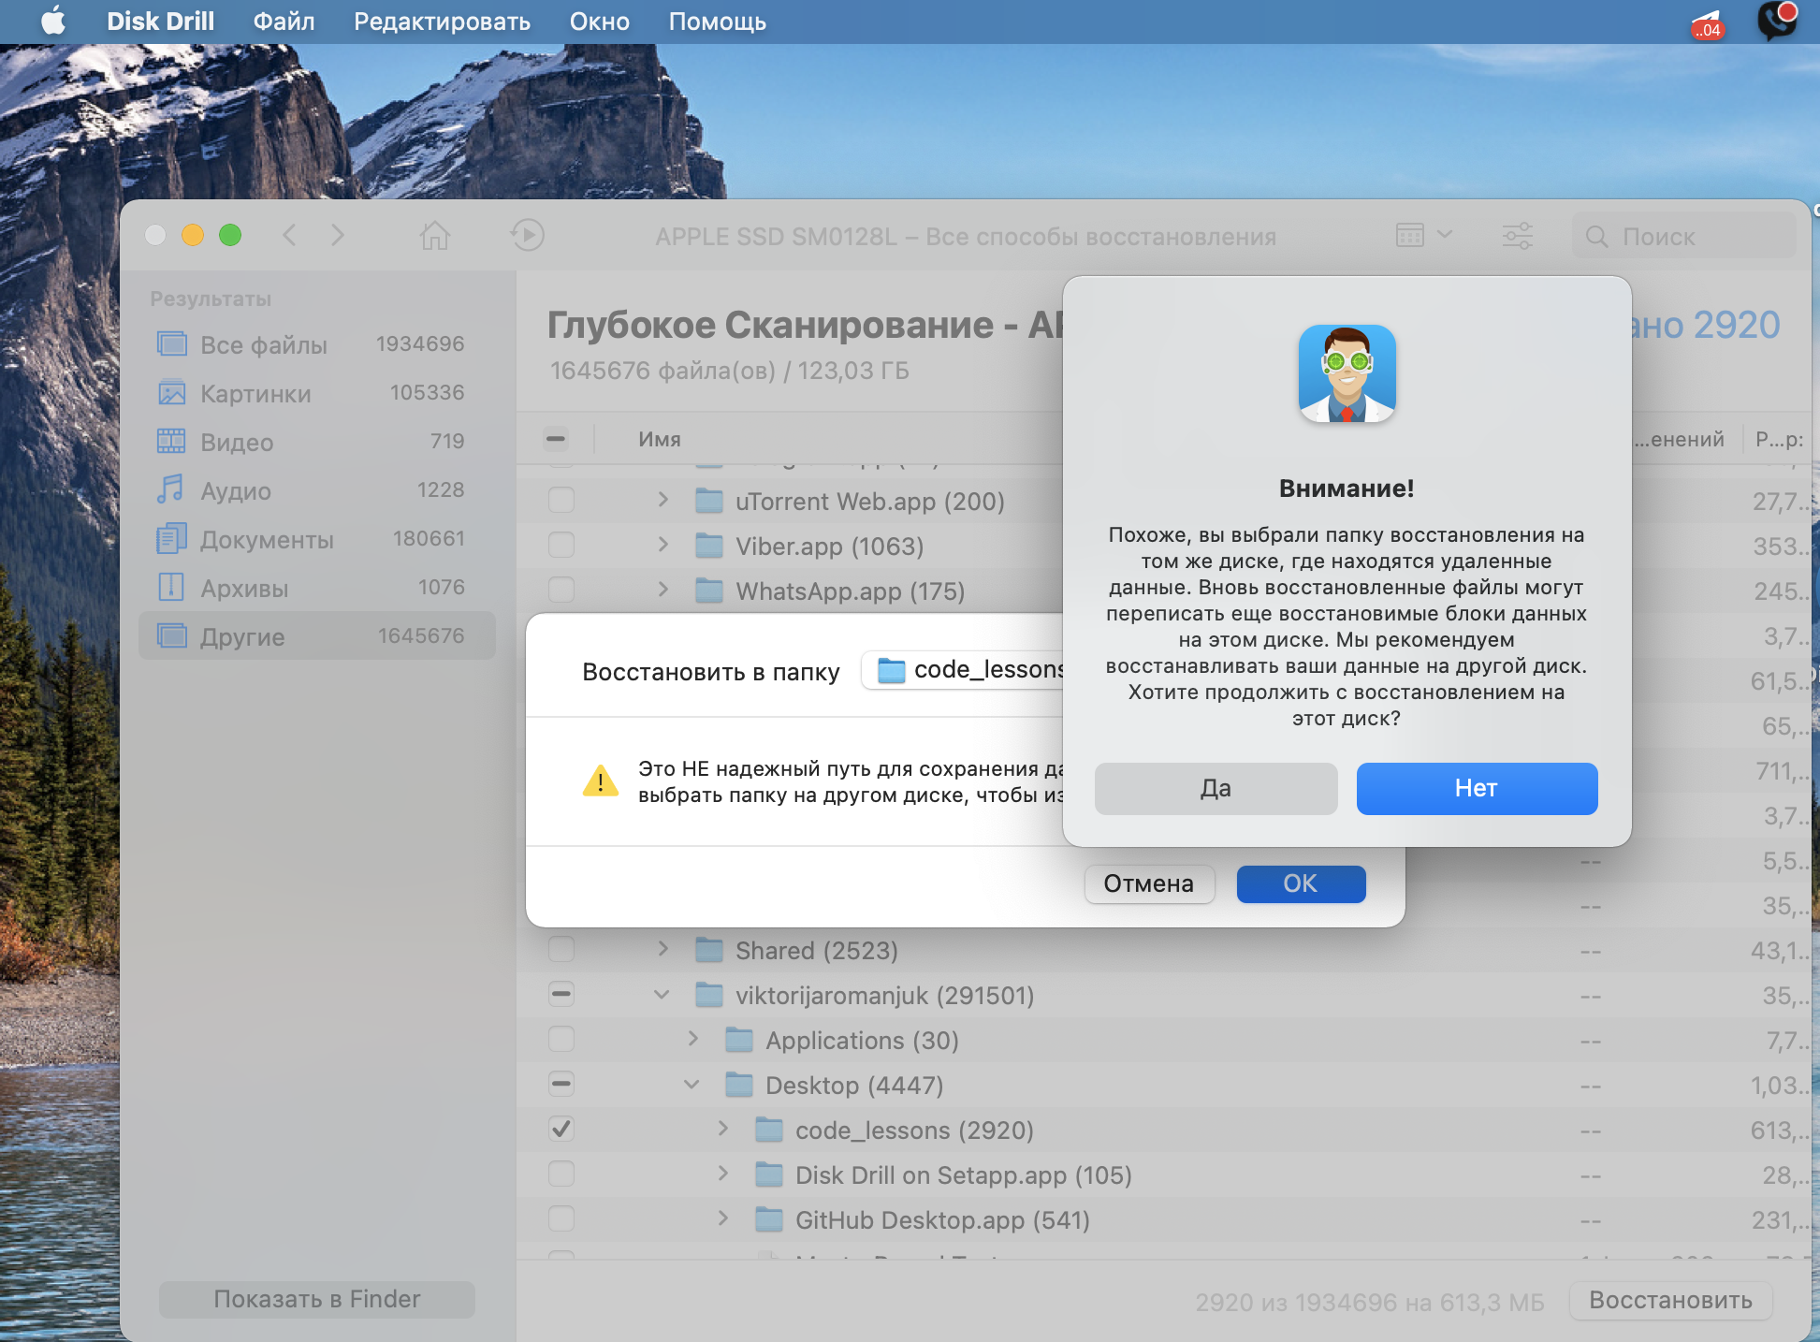Open the Файл menu
This screenshot has height=1342, width=1820.
284,22
